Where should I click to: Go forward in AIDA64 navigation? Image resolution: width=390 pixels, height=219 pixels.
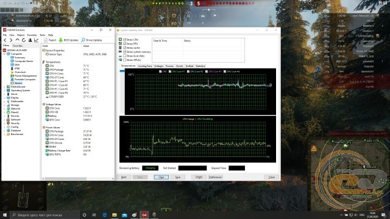tap(11, 40)
